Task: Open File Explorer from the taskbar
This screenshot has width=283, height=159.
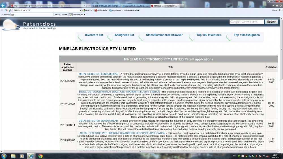Action: coord(13,156)
